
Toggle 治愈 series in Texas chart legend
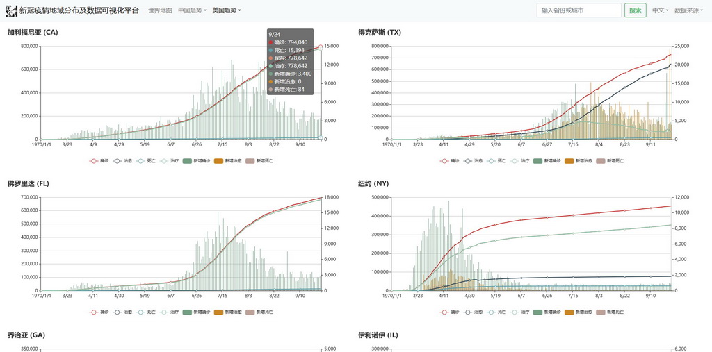pos(472,161)
